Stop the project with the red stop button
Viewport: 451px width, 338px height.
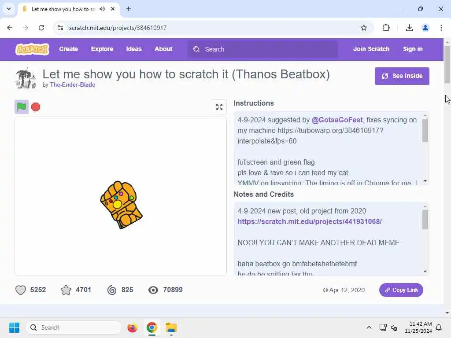36,107
